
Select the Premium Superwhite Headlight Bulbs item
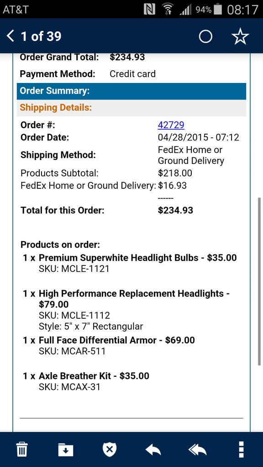(x=130, y=263)
